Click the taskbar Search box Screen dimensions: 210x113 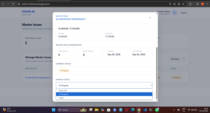[x=72, y=110]
